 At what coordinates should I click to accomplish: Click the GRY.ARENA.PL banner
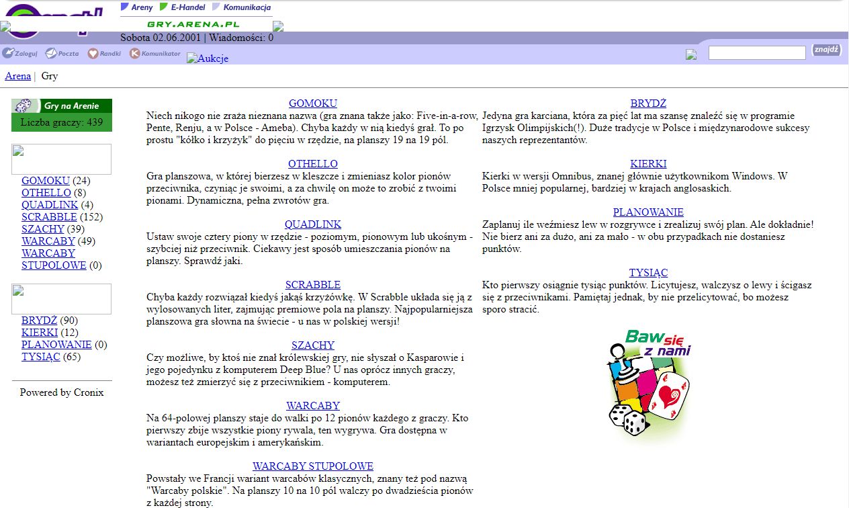(193, 24)
